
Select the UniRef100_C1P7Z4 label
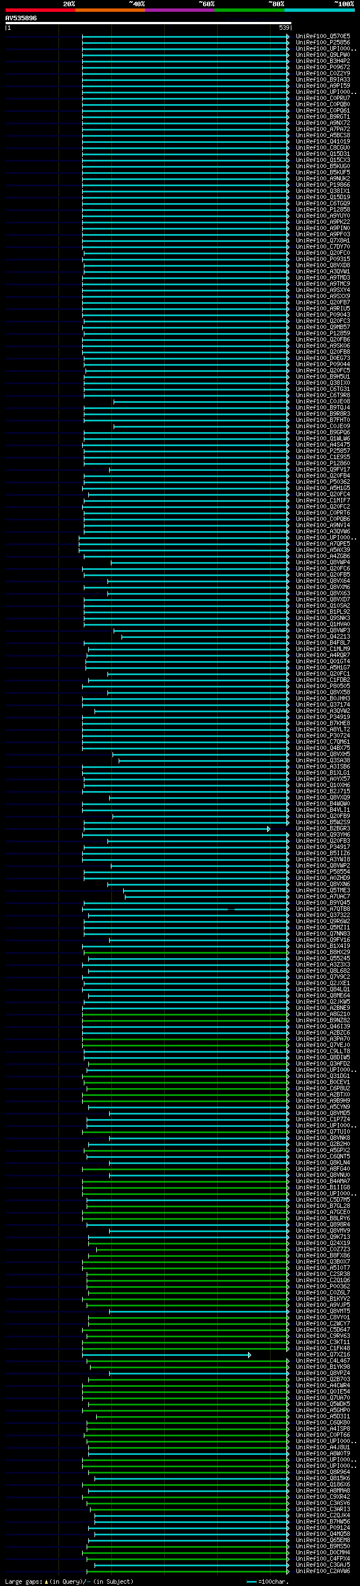pos(323,1119)
